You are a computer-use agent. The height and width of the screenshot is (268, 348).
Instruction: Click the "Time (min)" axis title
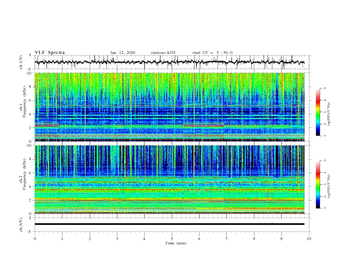pyautogui.click(x=176, y=243)
